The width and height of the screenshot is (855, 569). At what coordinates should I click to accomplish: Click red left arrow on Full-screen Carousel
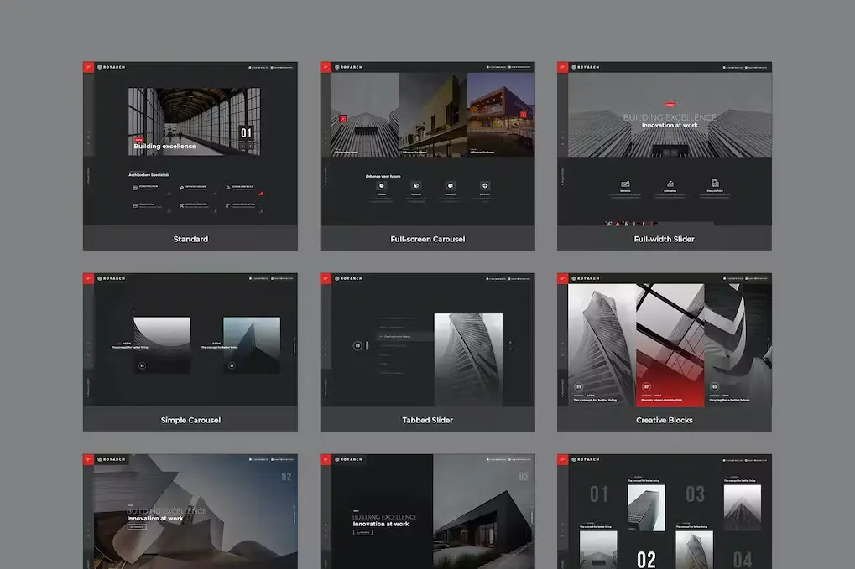tap(343, 119)
